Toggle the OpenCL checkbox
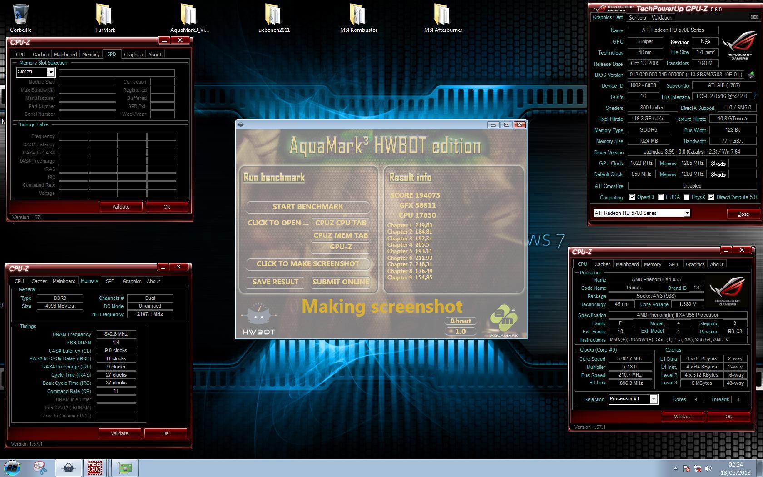Screen dimensions: 763x477 pyautogui.click(x=632, y=197)
